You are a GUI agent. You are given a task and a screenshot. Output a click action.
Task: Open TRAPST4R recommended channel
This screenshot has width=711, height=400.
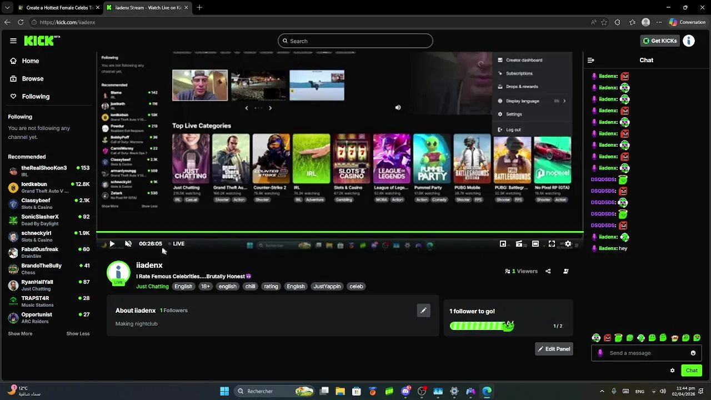(x=49, y=301)
